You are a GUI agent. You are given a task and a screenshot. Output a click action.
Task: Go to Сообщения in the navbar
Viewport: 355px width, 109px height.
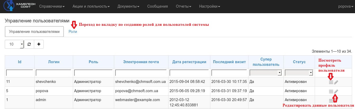coord(158,6)
